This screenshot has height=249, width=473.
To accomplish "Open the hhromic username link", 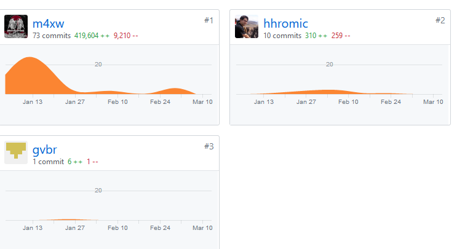I will click(x=285, y=23).
